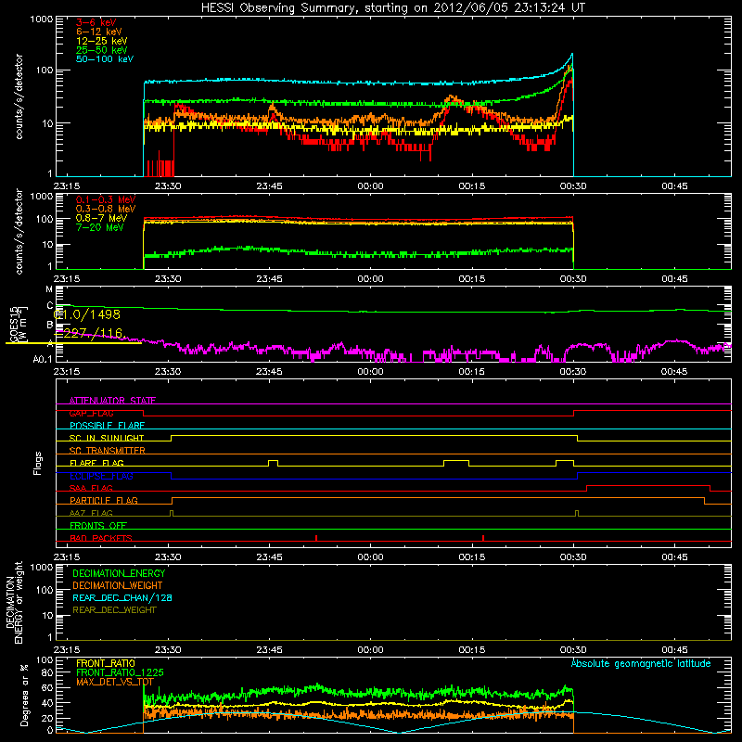This screenshot has width=742, height=742.
Task: Select the BAD_PACKETS flag label
Action: (x=101, y=538)
